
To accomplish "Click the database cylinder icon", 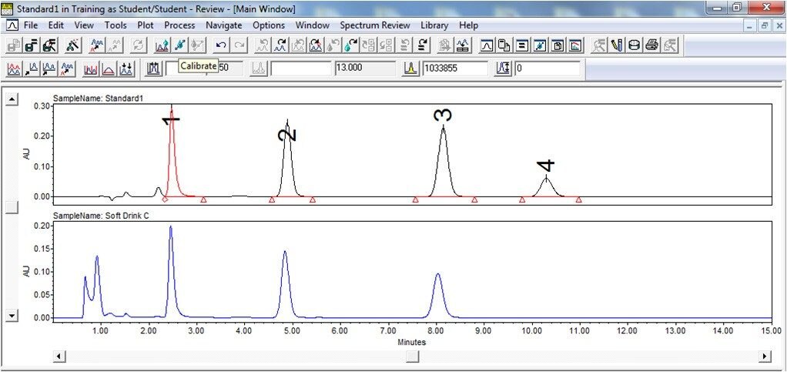I will point(635,45).
